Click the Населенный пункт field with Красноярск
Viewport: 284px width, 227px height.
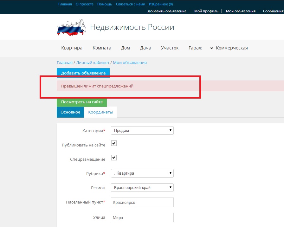point(142,202)
